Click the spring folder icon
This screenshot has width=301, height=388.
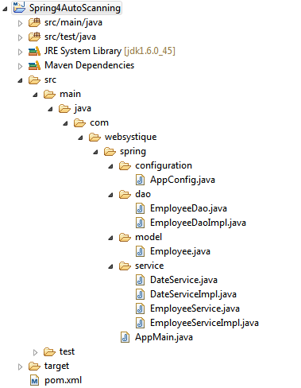coord(110,151)
